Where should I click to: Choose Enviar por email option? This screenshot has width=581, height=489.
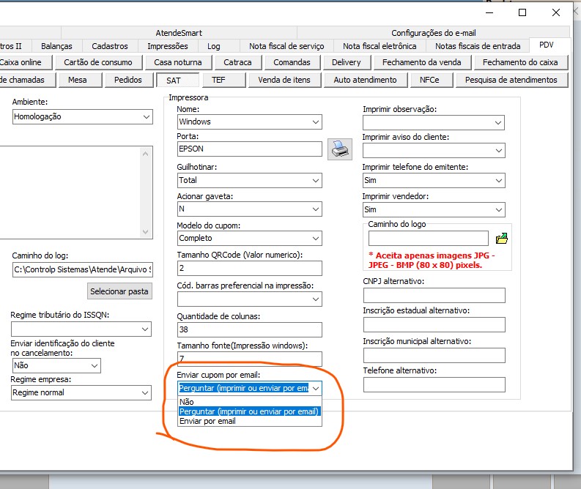(x=249, y=421)
